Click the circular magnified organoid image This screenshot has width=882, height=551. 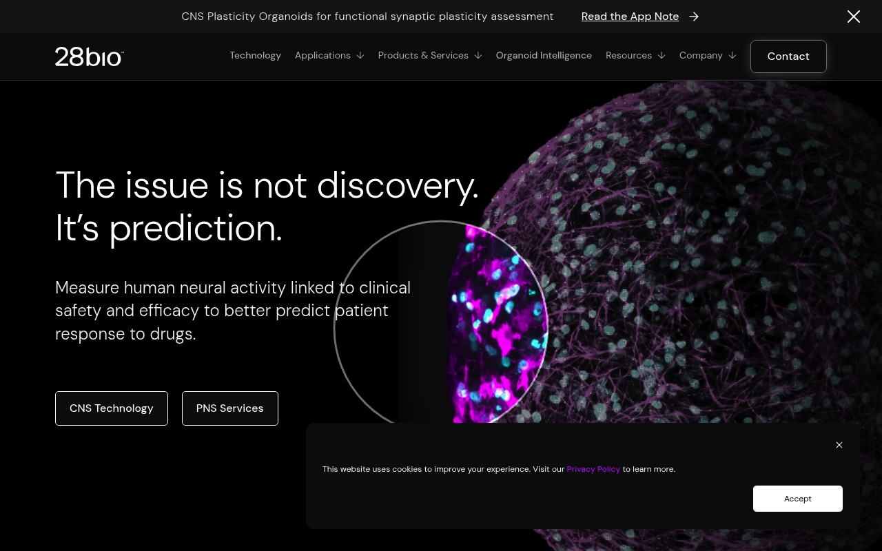441,322
